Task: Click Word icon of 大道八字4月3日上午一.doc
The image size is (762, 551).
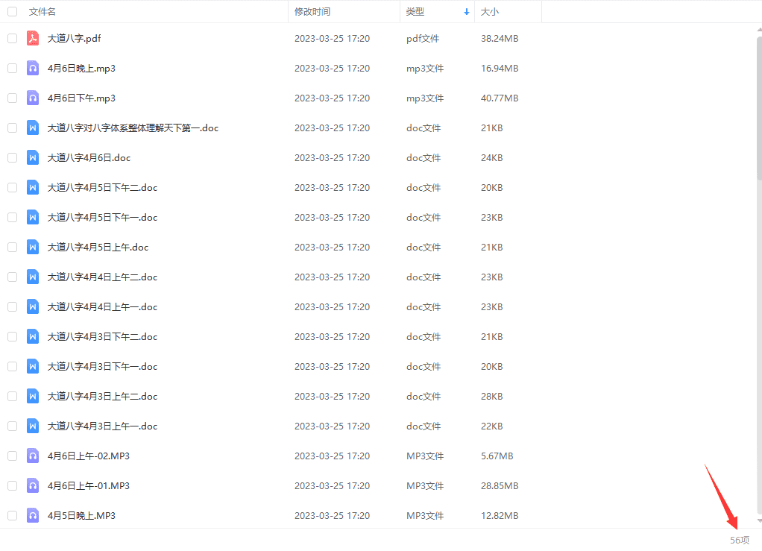Action: (x=33, y=426)
